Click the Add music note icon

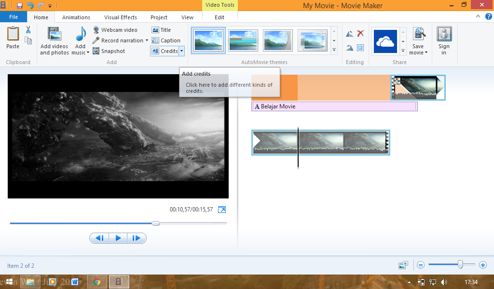[x=81, y=34]
